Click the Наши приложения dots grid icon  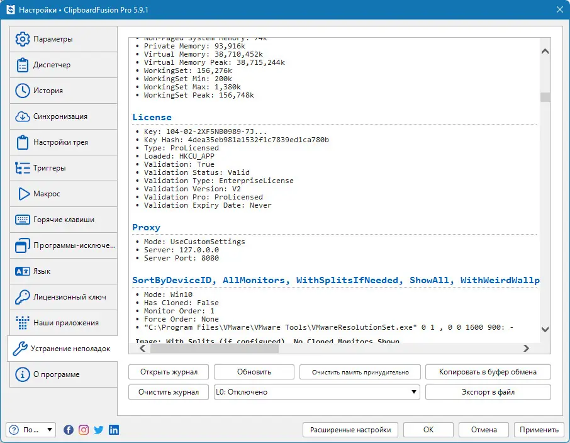pos(23,323)
